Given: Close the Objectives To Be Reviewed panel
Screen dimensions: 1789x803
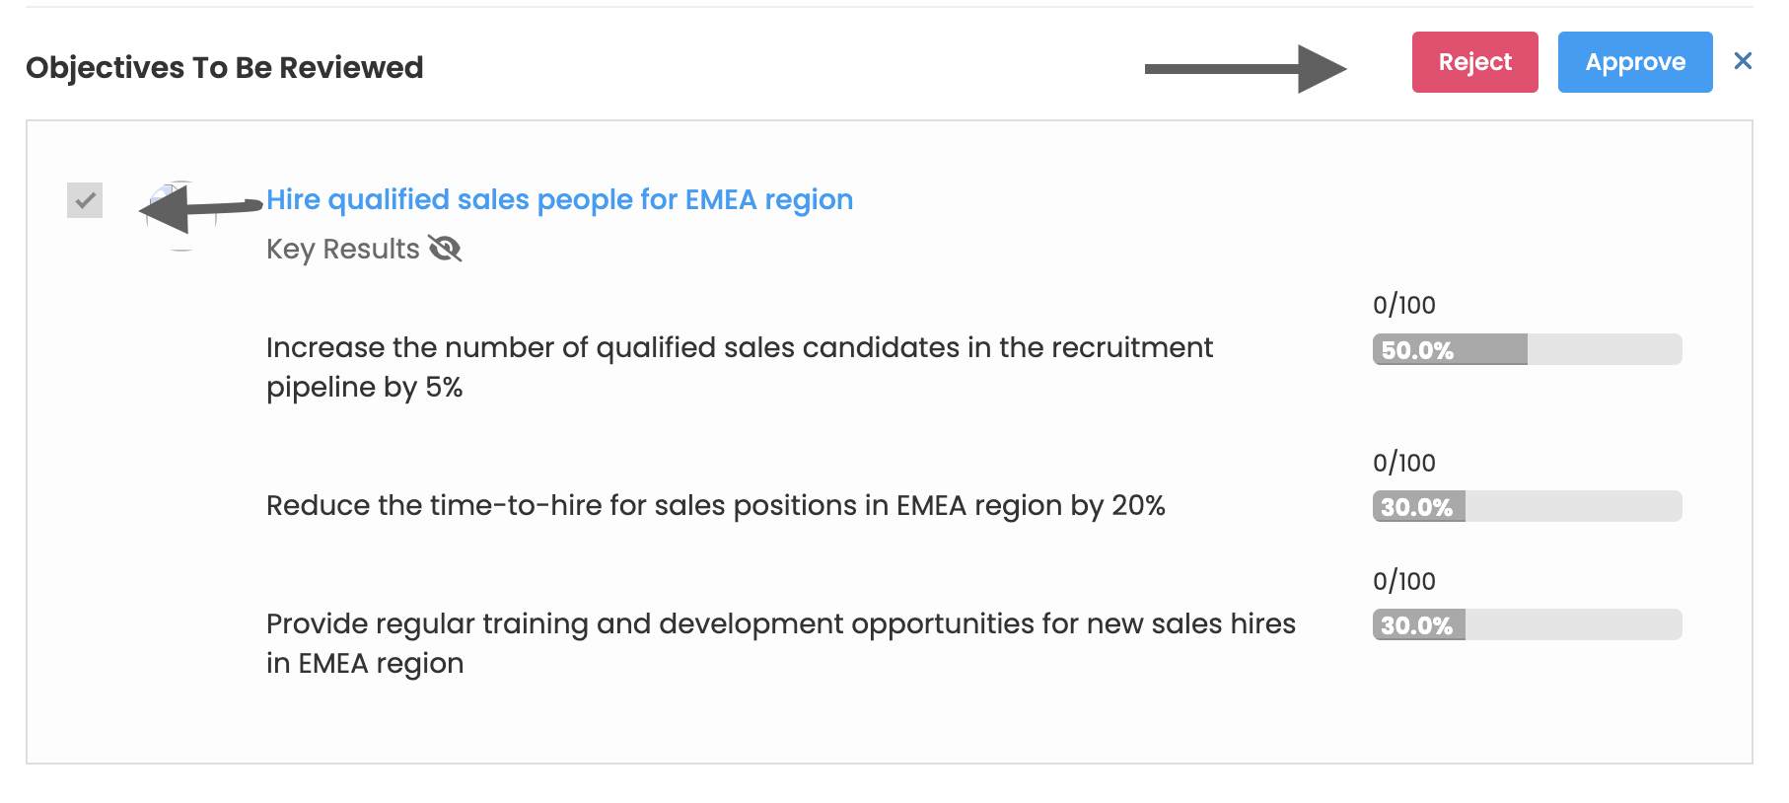Looking at the screenshot, I should click(x=1743, y=61).
